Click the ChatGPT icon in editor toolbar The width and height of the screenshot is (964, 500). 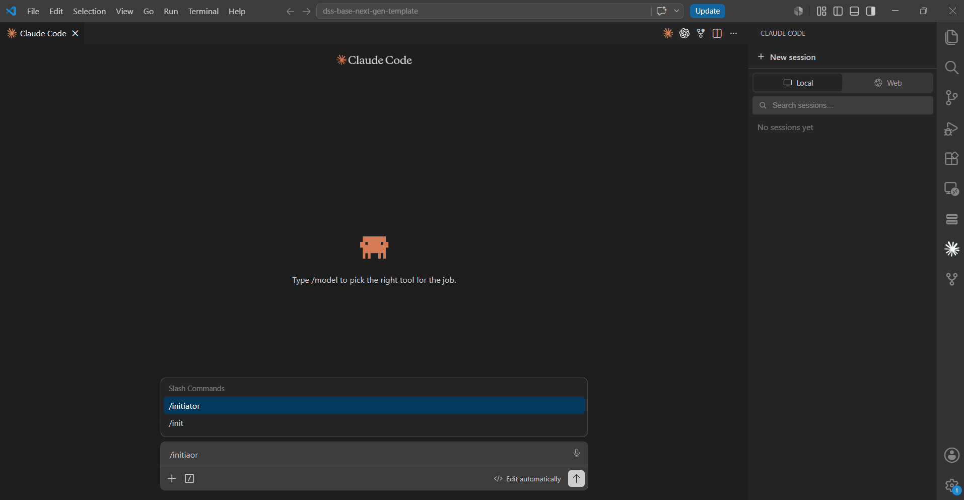click(684, 33)
